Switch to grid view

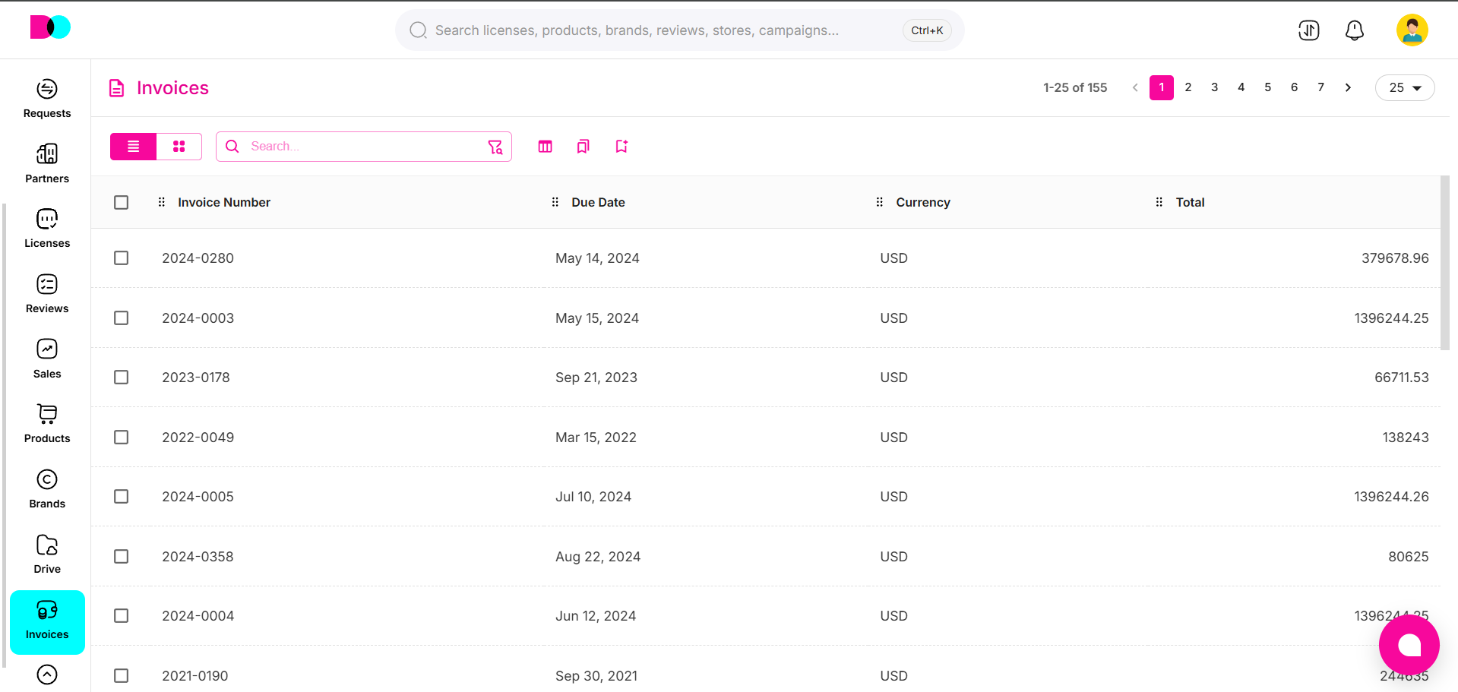coord(179,147)
